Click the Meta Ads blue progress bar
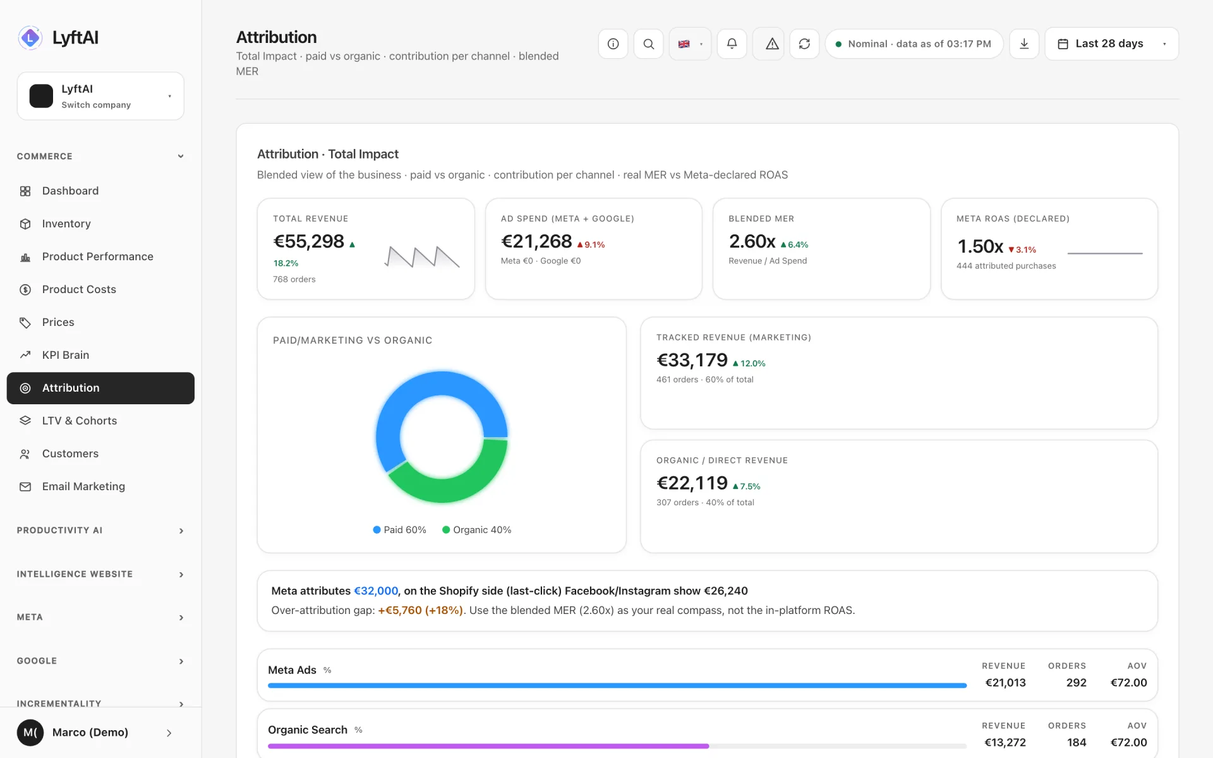This screenshot has width=1213, height=758. click(x=617, y=685)
